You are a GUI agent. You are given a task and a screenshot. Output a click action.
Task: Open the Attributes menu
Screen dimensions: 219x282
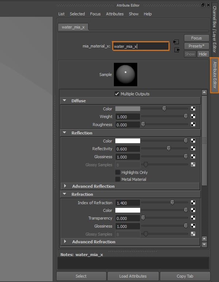tap(115, 14)
